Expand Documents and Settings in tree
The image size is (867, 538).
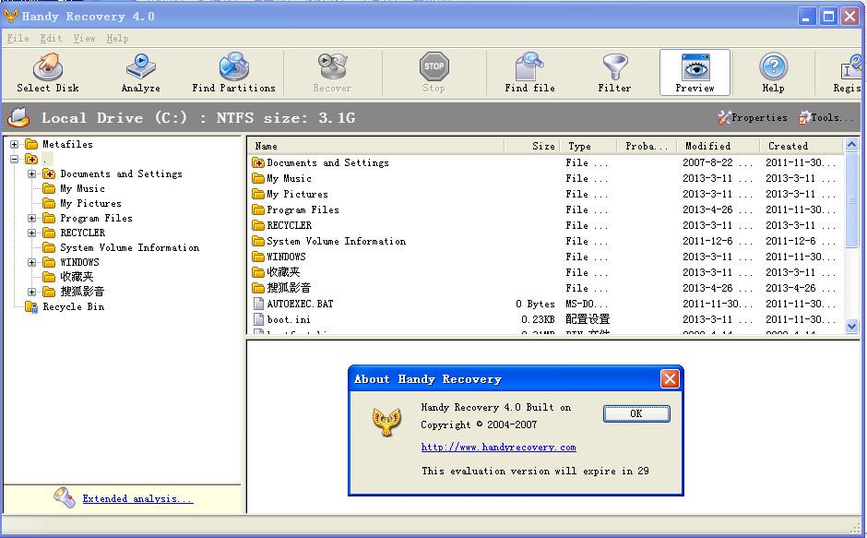pos(32,173)
